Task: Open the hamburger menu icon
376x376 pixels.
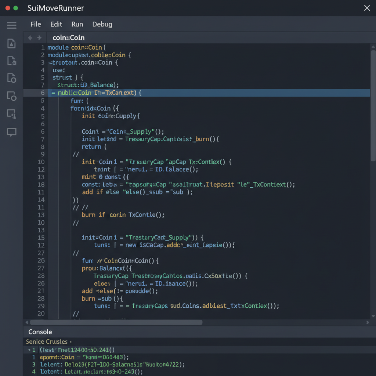Action: pyautogui.click(x=11, y=25)
